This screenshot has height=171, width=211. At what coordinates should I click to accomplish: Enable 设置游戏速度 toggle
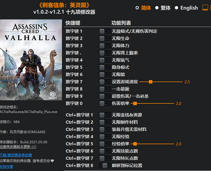(105, 82)
